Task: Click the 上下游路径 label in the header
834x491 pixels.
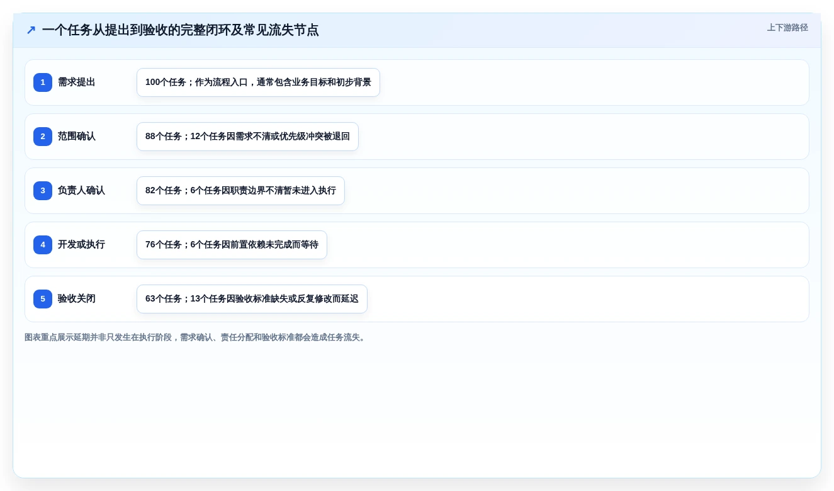Action: (x=787, y=28)
